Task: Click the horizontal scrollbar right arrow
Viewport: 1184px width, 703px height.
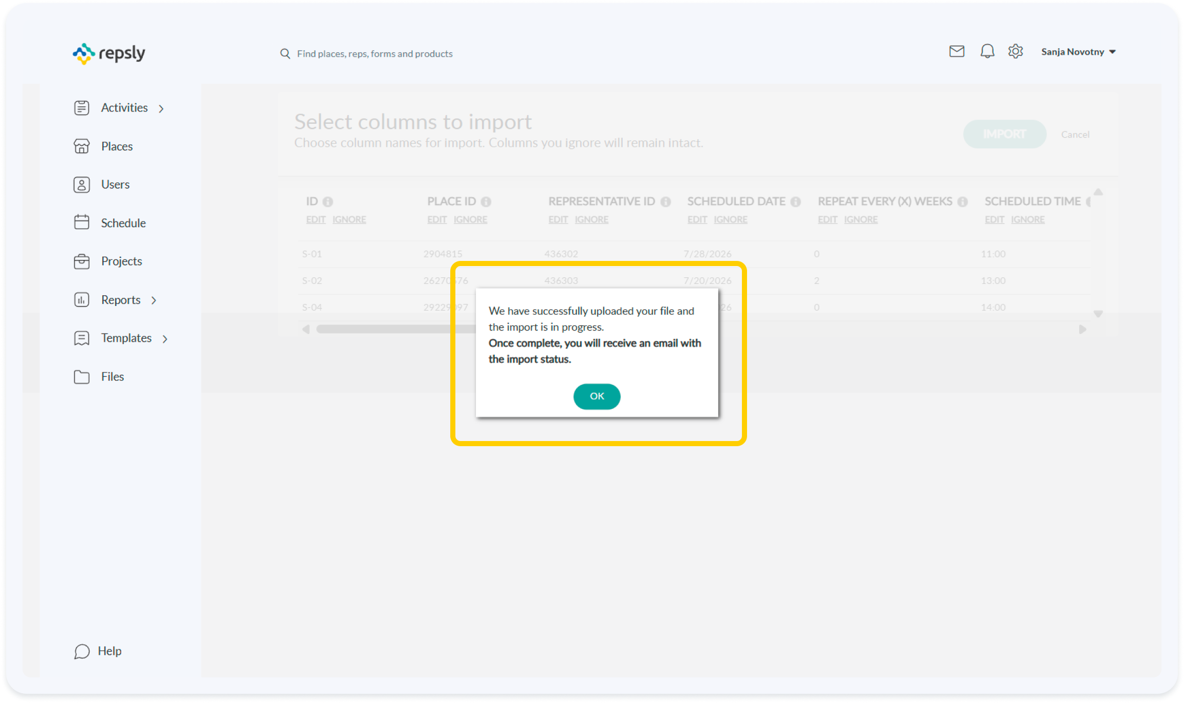Action: pyautogui.click(x=1082, y=329)
